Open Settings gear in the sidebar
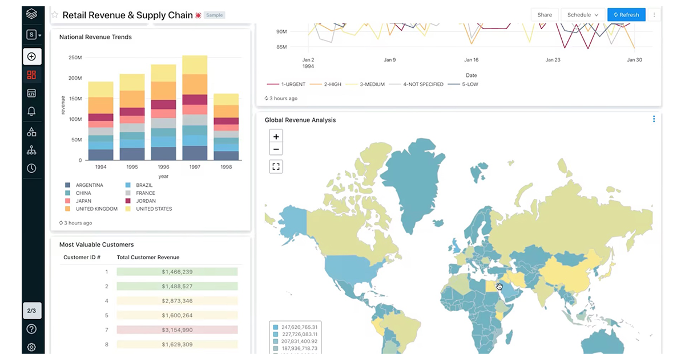Image resolution: width=685 pixels, height=359 pixels. [x=31, y=347]
